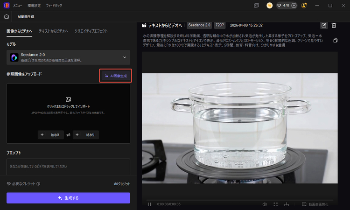Image resolution: width=350 pixels, height=210 pixels.
Task: Click the generated video preview
Action: (x=240, y=128)
